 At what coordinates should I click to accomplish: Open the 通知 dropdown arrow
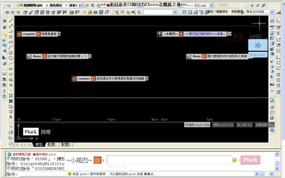[x=82, y=5]
